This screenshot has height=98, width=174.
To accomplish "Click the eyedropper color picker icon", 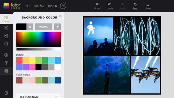I will 57,27.
